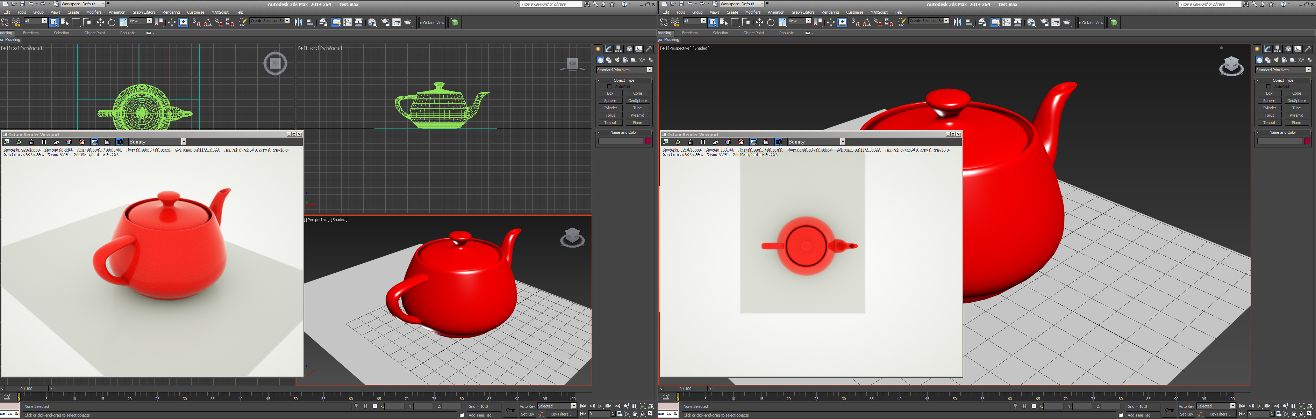Open Utilities hammer tab in right window

pos(1308,49)
